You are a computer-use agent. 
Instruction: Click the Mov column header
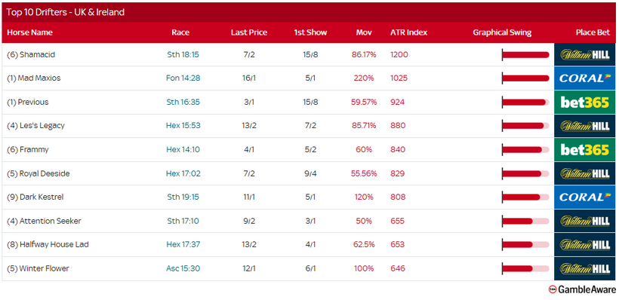tap(364, 32)
